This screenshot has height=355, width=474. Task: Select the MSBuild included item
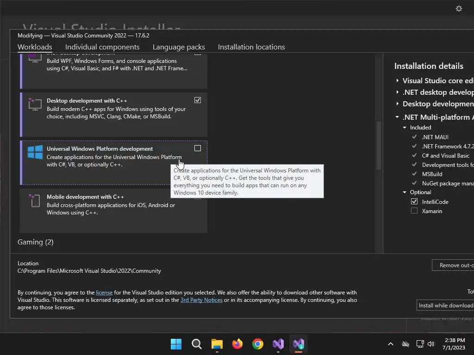point(432,174)
